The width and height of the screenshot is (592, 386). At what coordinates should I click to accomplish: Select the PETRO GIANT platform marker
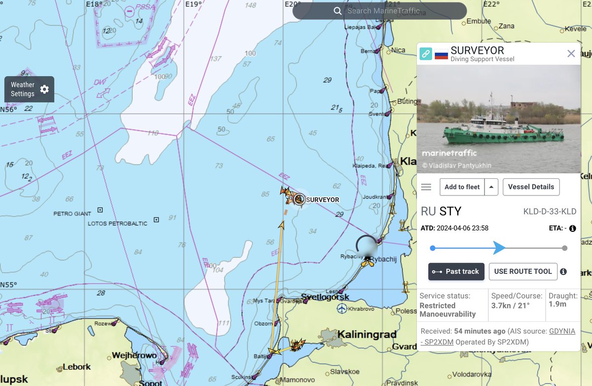(100, 210)
